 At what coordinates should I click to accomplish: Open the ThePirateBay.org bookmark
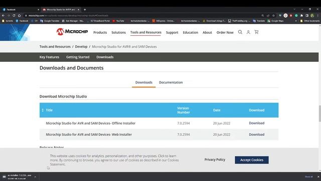(239, 21)
